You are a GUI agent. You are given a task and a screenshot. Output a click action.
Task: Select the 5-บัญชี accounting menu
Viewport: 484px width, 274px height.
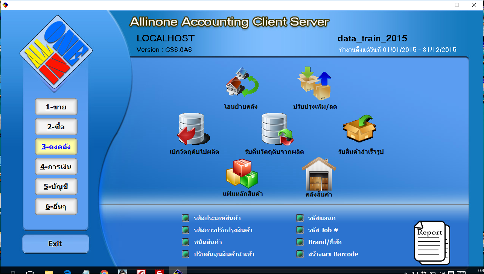[56, 186]
